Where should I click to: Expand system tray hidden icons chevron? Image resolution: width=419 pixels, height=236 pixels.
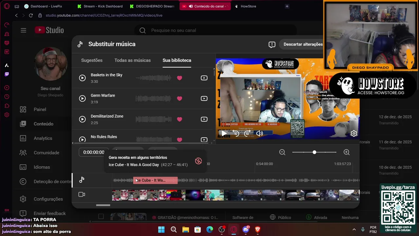(354, 229)
